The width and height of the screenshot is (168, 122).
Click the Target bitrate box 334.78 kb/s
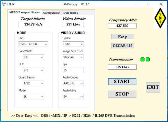[33, 24]
